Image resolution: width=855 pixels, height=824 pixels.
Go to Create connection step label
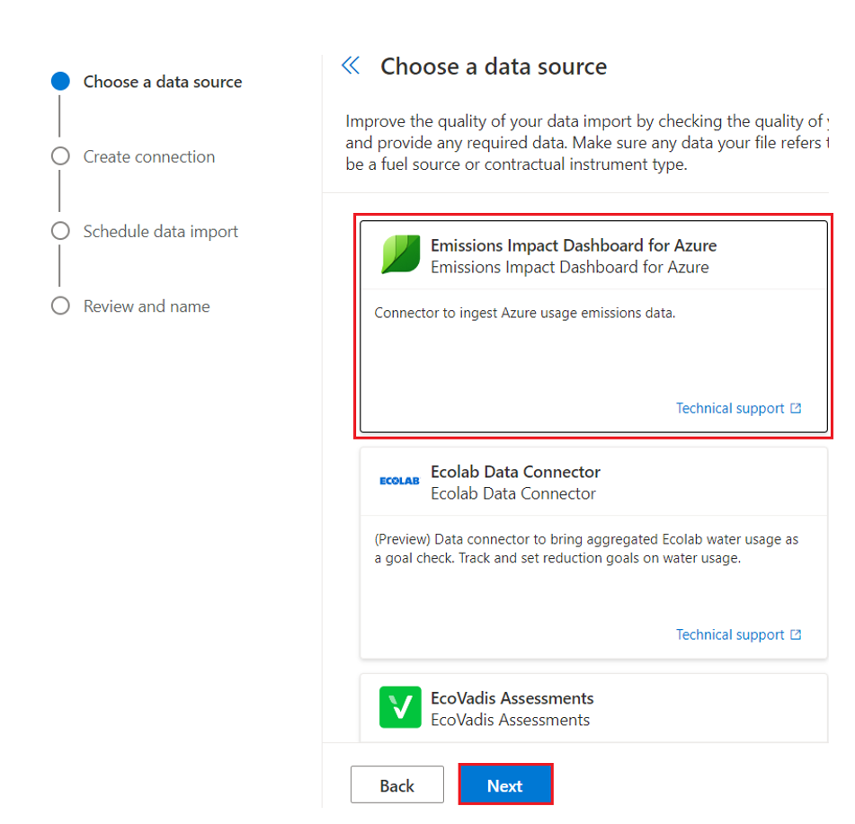(x=149, y=157)
